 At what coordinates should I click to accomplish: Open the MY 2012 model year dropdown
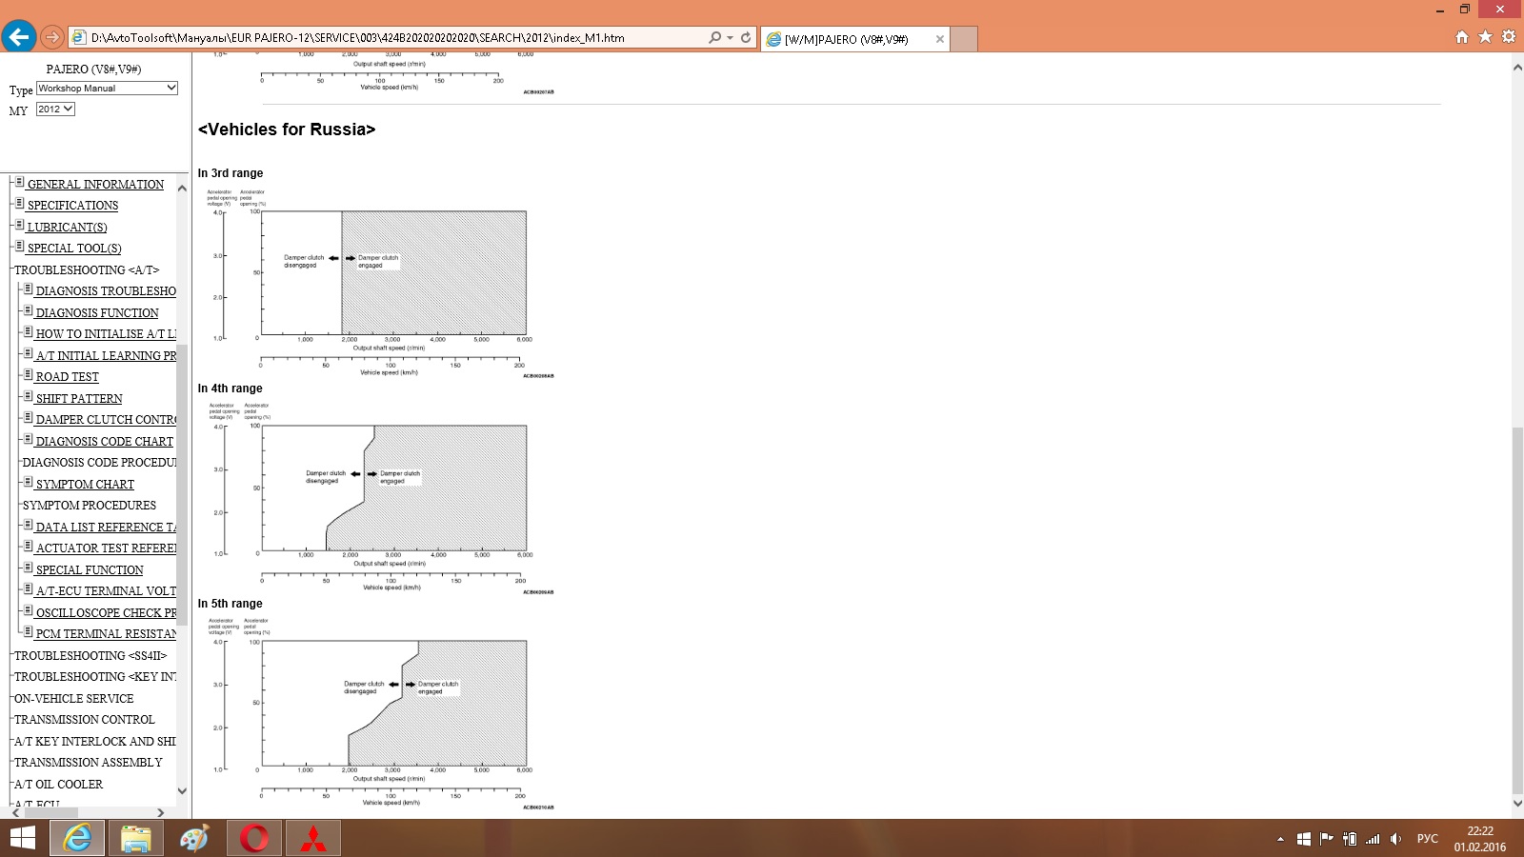[x=55, y=110]
